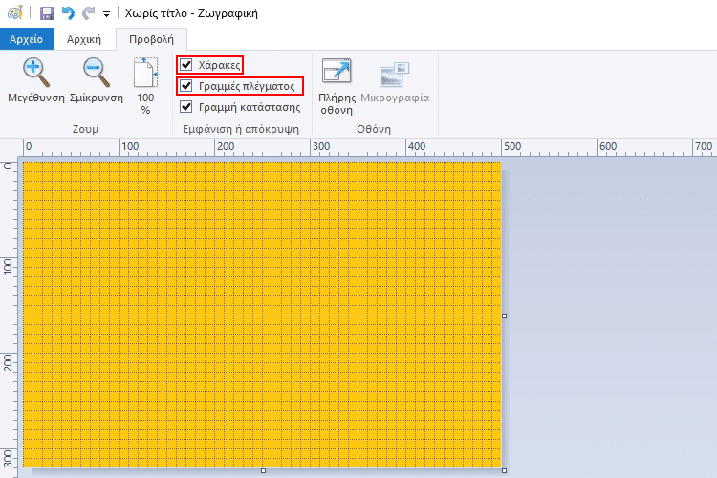Screen dimensions: 717x478
Task: Undo the last action
Action: pyautogui.click(x=68, y=13)
